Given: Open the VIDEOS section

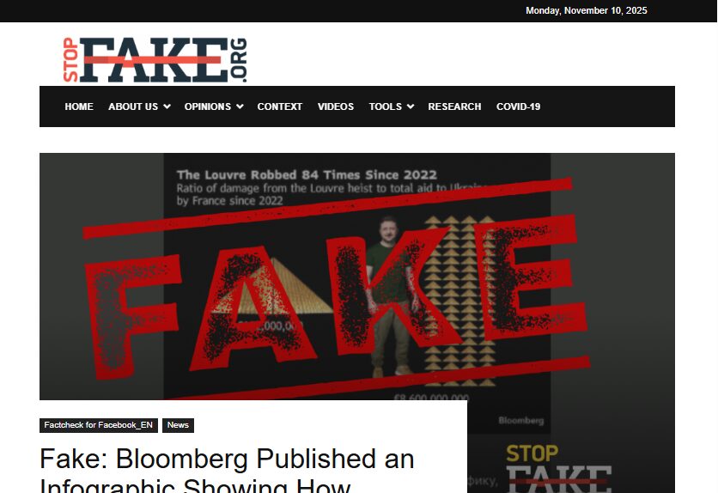Looking at the screenshot, I should 336,107.
